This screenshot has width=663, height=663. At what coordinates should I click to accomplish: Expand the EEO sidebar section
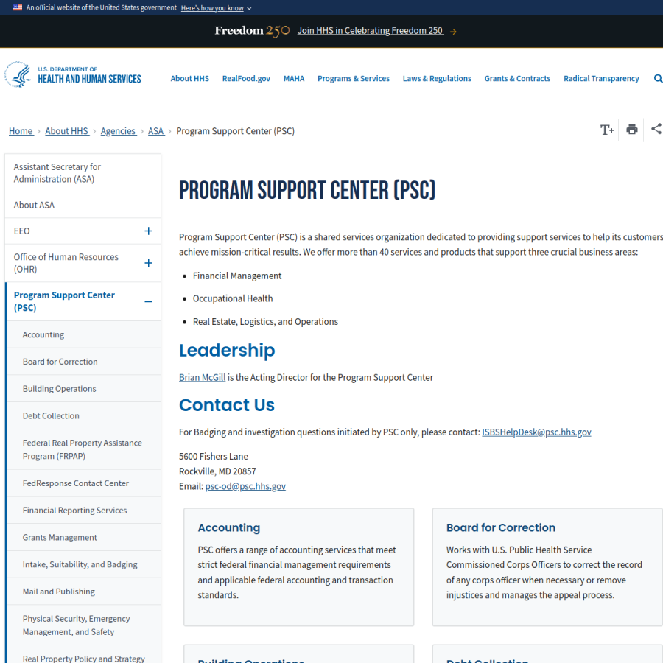tap(148, 231)
